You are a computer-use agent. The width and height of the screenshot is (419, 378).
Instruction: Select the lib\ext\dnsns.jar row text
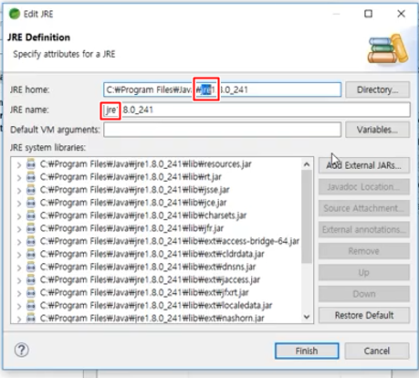tap(148, 267)
